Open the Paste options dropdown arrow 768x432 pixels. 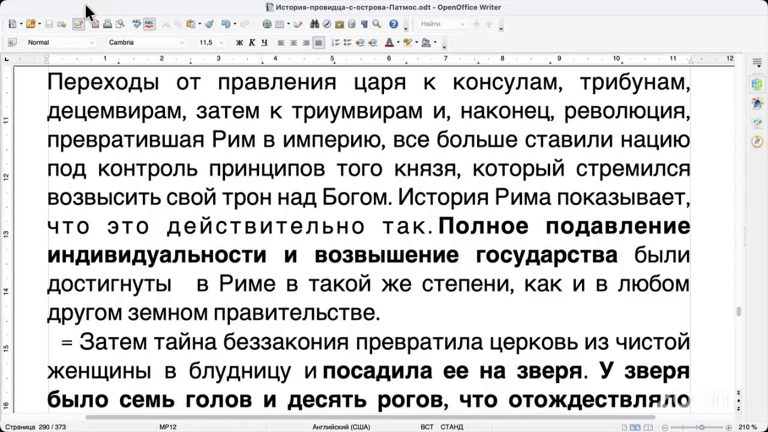(x=199, y=24)
